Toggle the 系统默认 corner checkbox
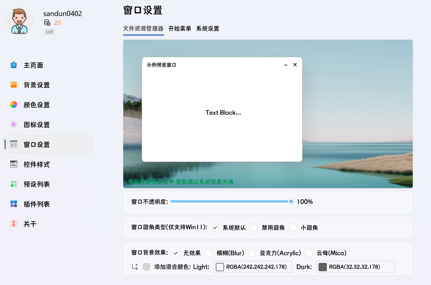 click(x=215, y=228)
